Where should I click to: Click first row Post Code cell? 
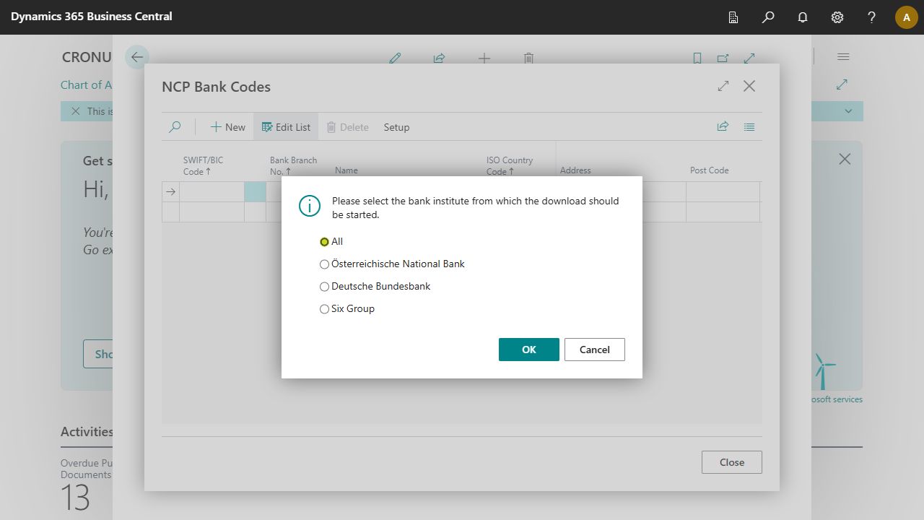tap(723, 192)
